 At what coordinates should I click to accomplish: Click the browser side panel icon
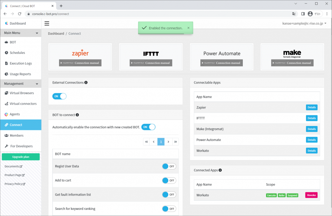[x=303, y=14]
